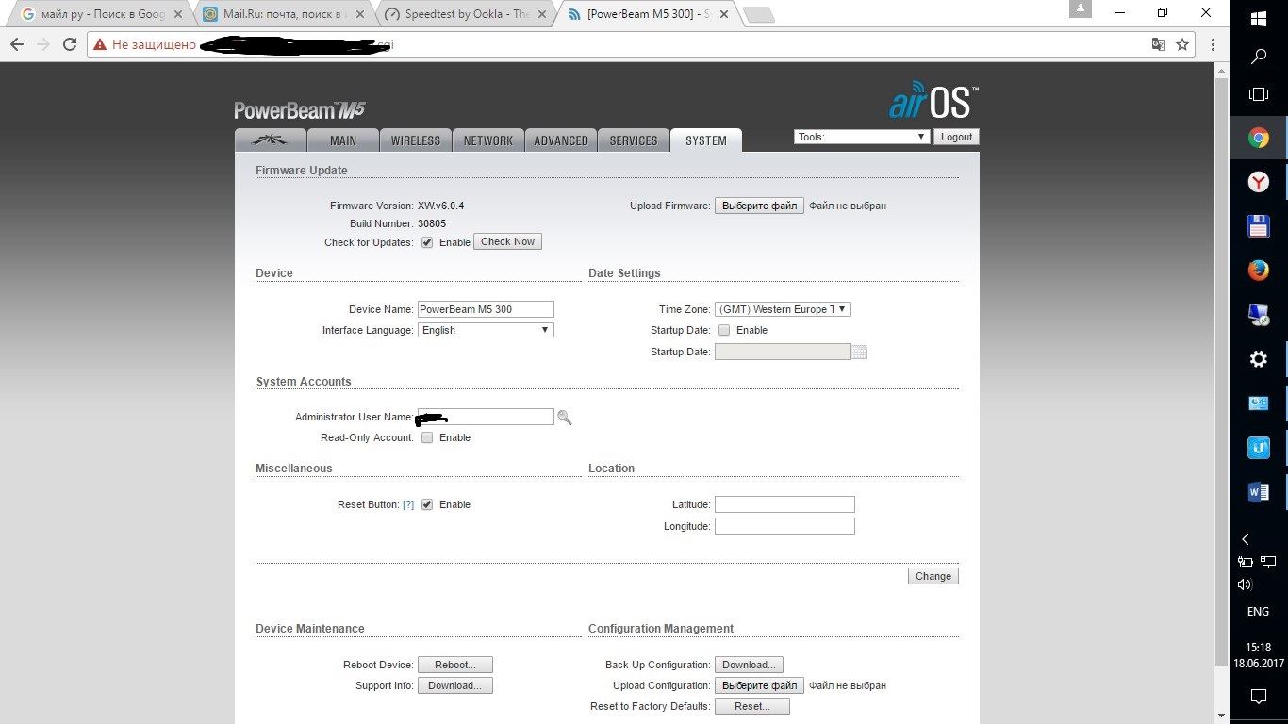Open the Windows Start menu
1288x724 pixels.
coord(1258,18)
